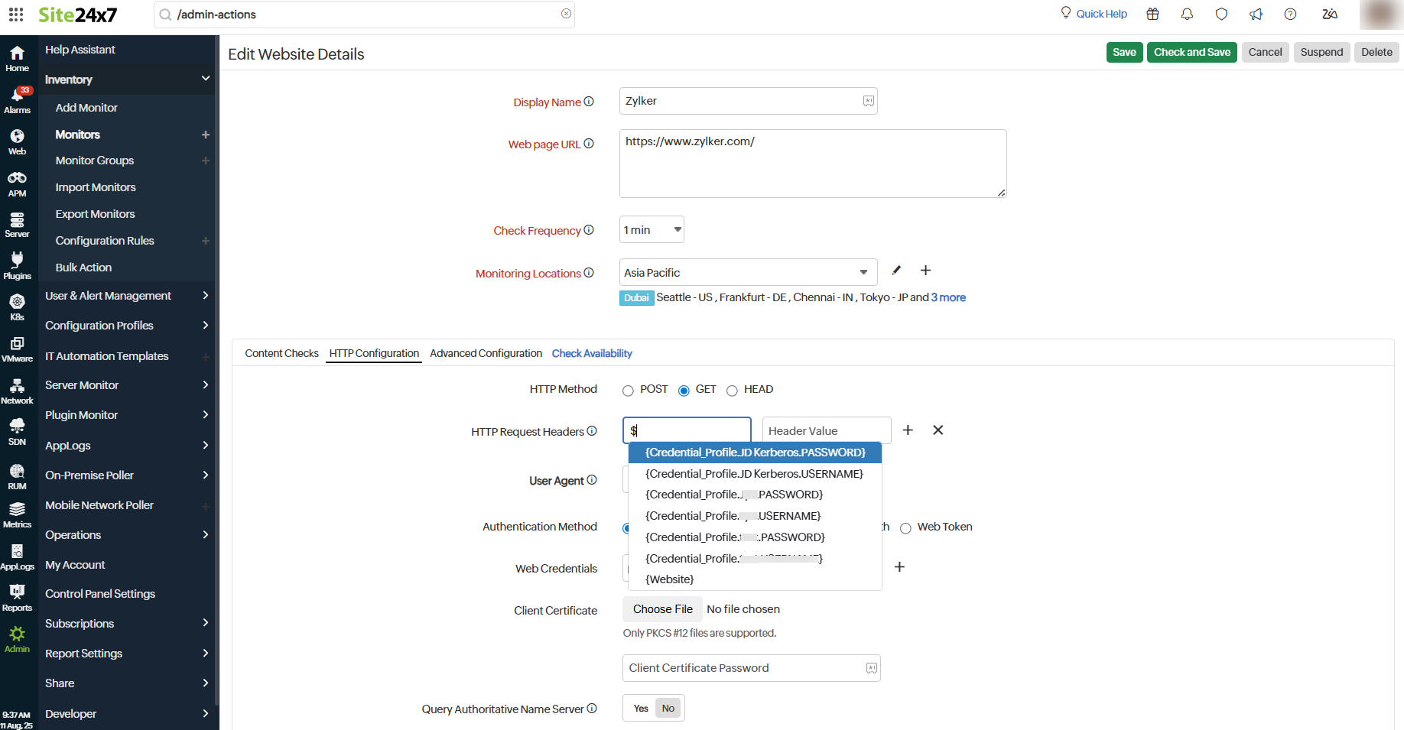1404x730 pixels.
Task: Open the Check Frequency dropdown
Action: pyautogui.click(x=652, y=230)
